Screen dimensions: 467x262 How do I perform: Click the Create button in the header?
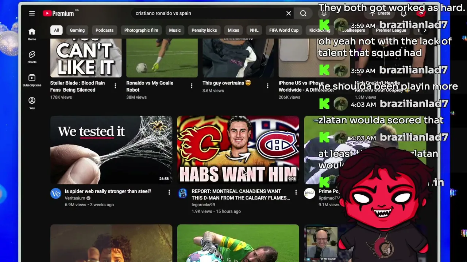(x=380, y=13)
